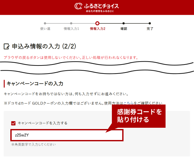Viewport: 194px width, 160px height.
Task: Open the こちら usage instructions link
Action: [x=126, y=103]
